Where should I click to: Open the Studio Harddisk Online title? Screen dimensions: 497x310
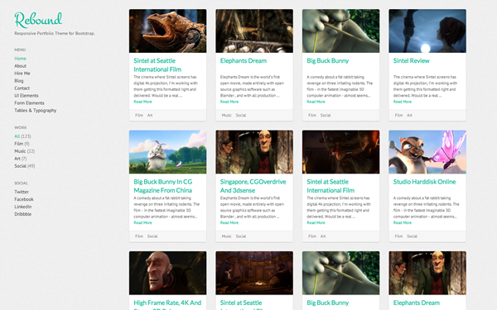[x=424, y=182]
